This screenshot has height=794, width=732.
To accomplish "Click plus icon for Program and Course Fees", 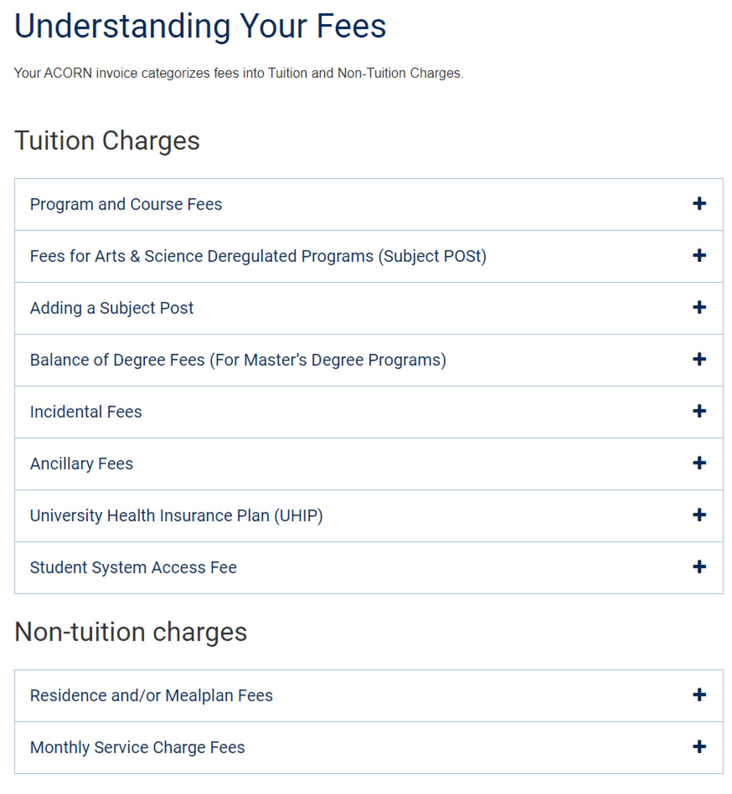I will pyautogui.click(x=699, y=204).
